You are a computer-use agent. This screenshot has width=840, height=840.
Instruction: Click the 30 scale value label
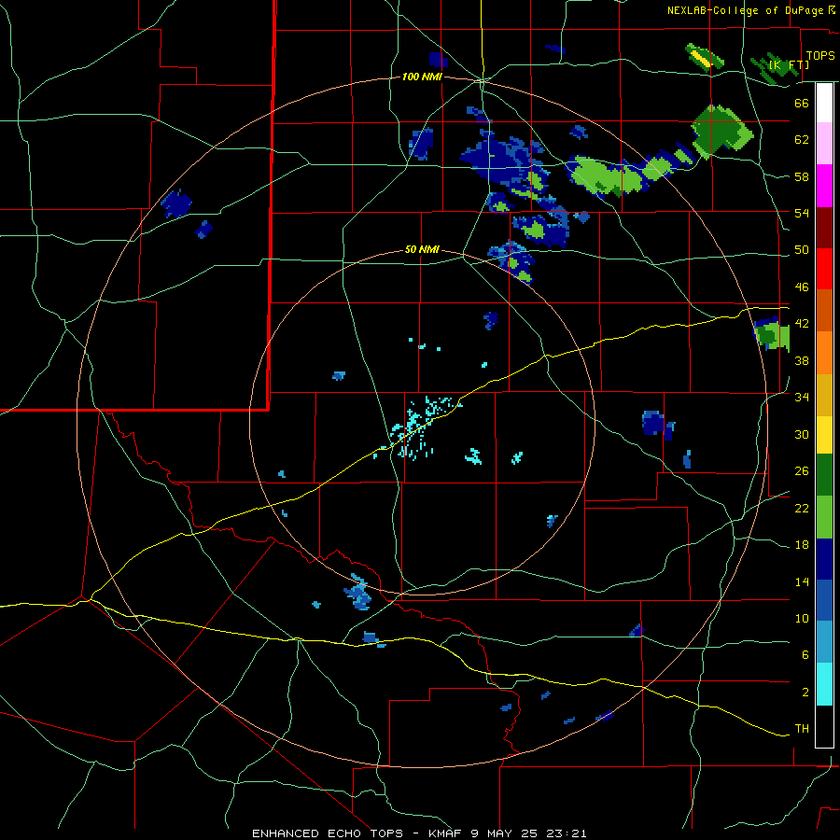[802, 434]
